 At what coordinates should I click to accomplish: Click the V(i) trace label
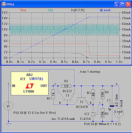(50, 10)
